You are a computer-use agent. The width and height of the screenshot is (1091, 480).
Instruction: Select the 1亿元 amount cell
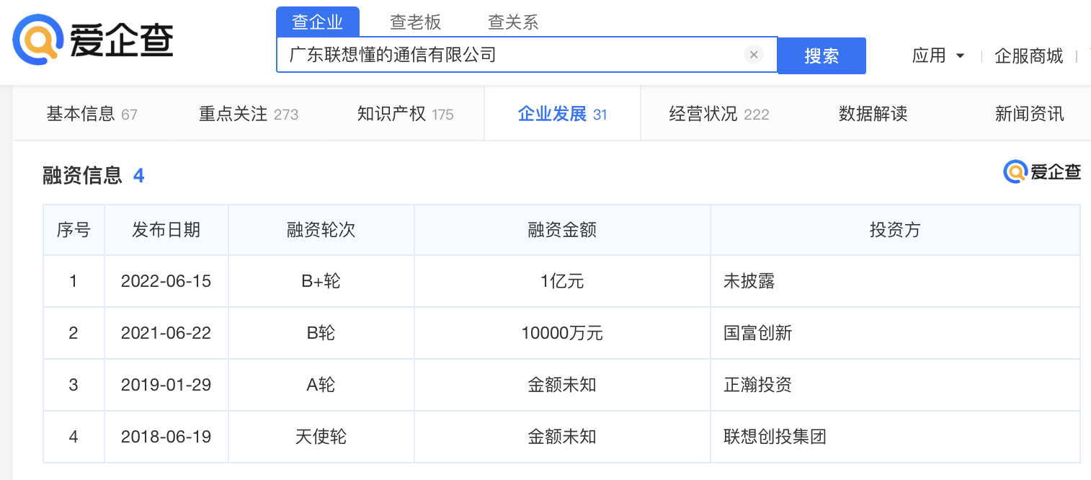click(x=562, y=281)
